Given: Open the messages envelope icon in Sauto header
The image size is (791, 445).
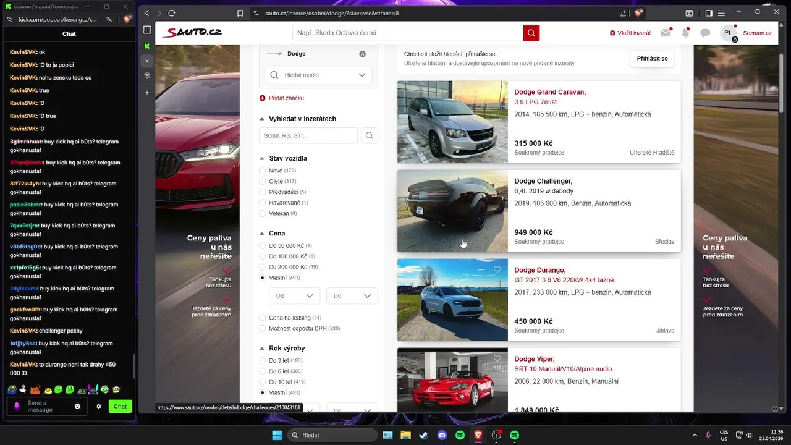Looking at the screenshot, I should coord(666,33).
